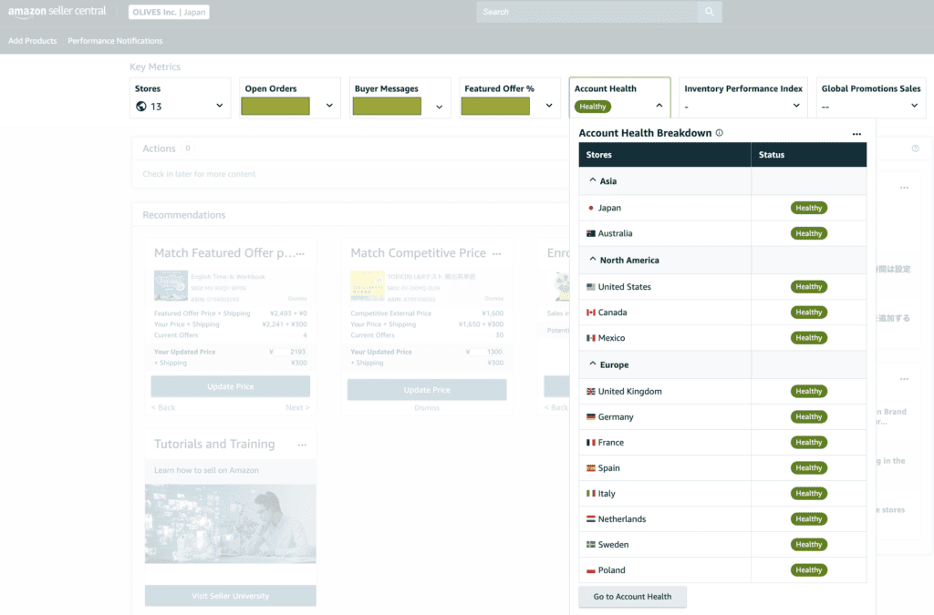Collapse the Asia stores group
Image resolution: width=934 pixels, height=615 pixels.
593,180
